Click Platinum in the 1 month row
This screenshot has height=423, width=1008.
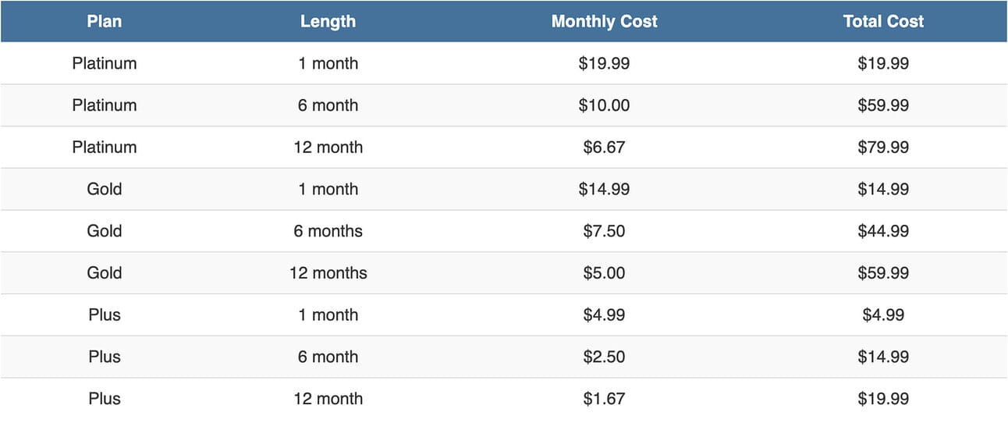[x=105, y=63]
